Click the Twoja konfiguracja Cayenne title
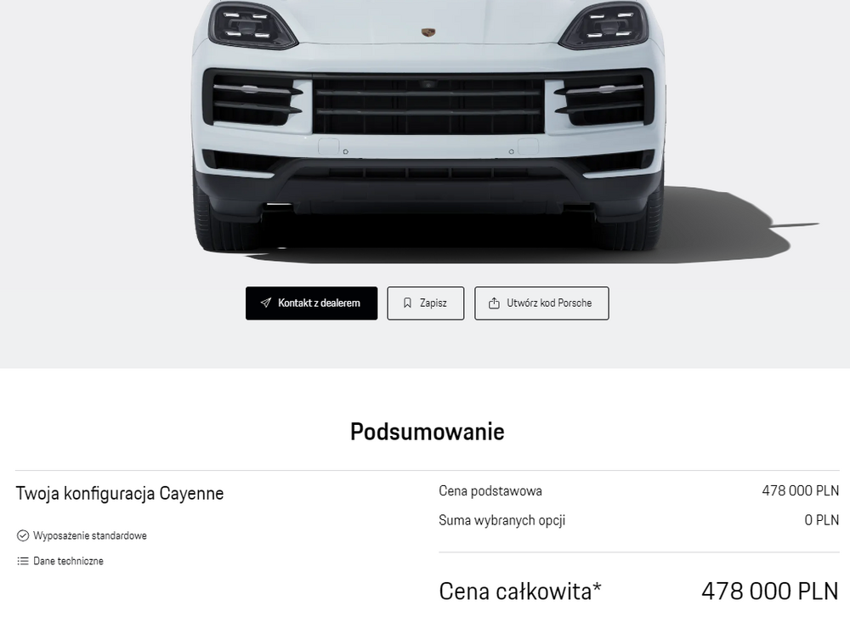850x617 pixels. tap(120, 494)
